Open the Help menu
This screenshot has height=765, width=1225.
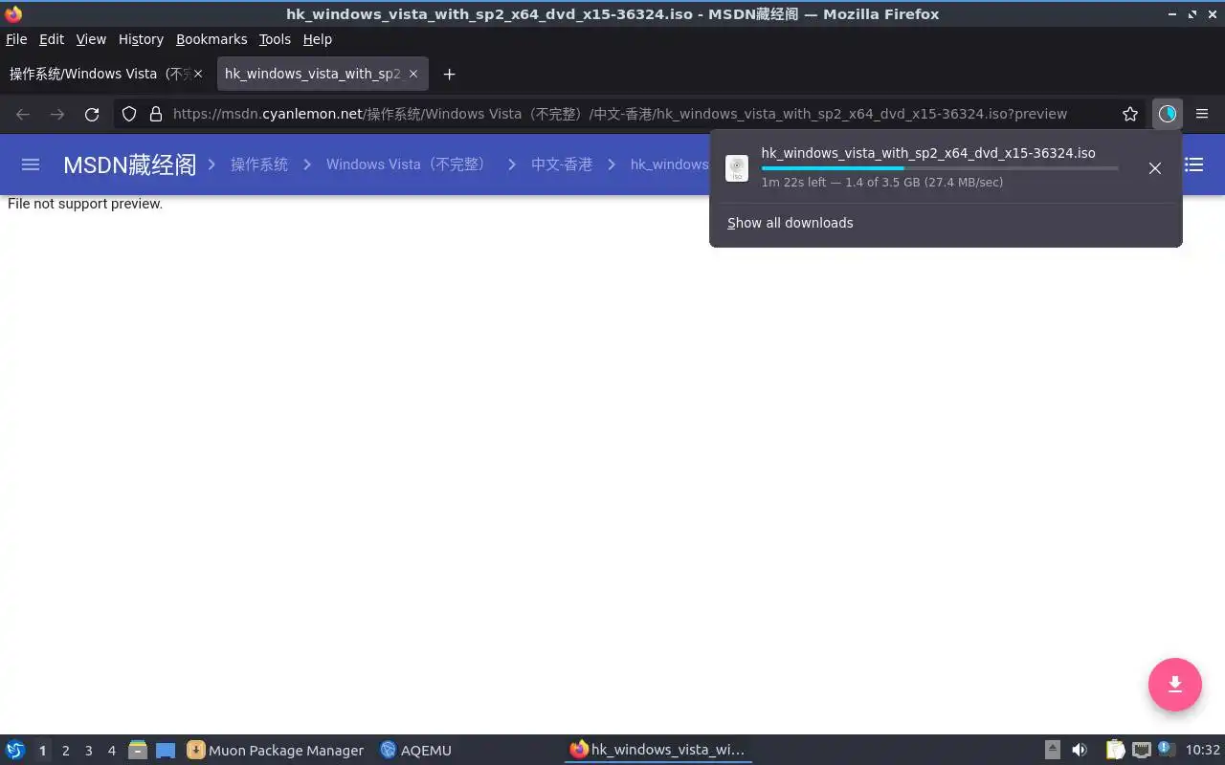click(x=317, y=39)
